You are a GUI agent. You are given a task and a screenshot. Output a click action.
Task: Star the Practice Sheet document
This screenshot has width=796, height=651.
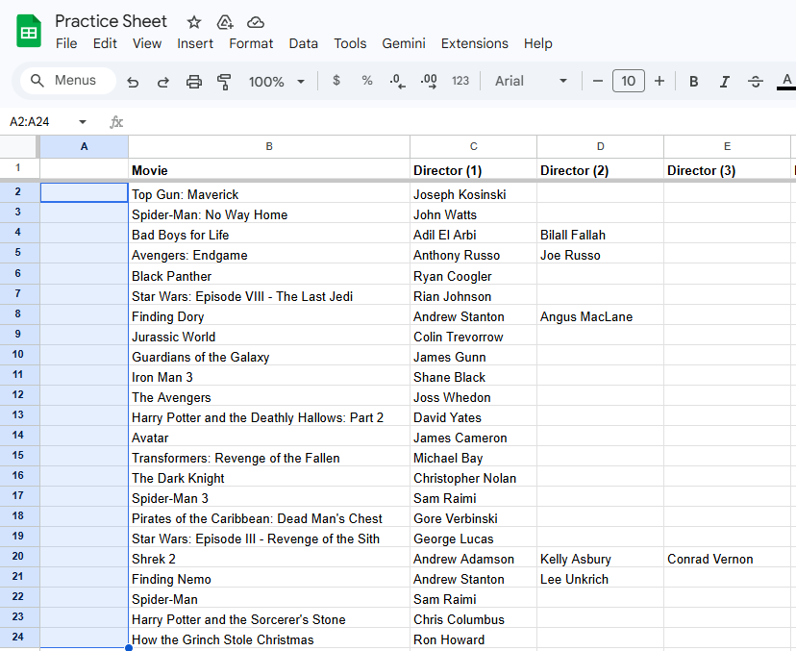pyautogui.click(x=194, y=22)
